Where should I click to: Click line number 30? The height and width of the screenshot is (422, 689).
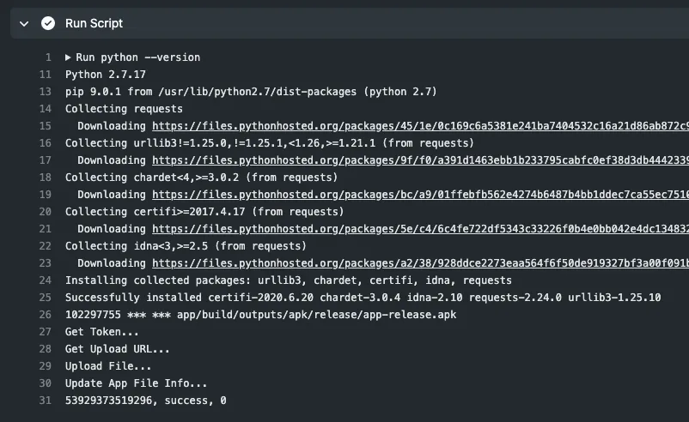46,383
